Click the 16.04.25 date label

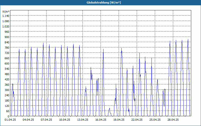point(101,120)
